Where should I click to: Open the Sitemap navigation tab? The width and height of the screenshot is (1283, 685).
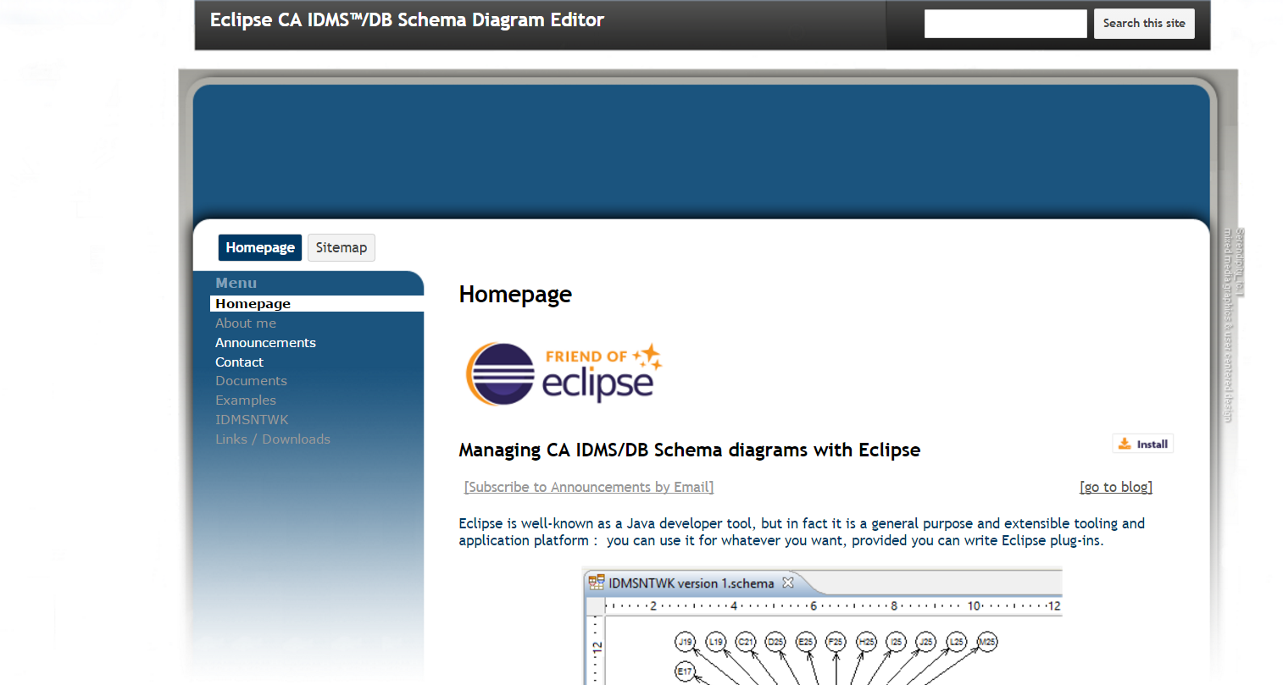(342, 247)
